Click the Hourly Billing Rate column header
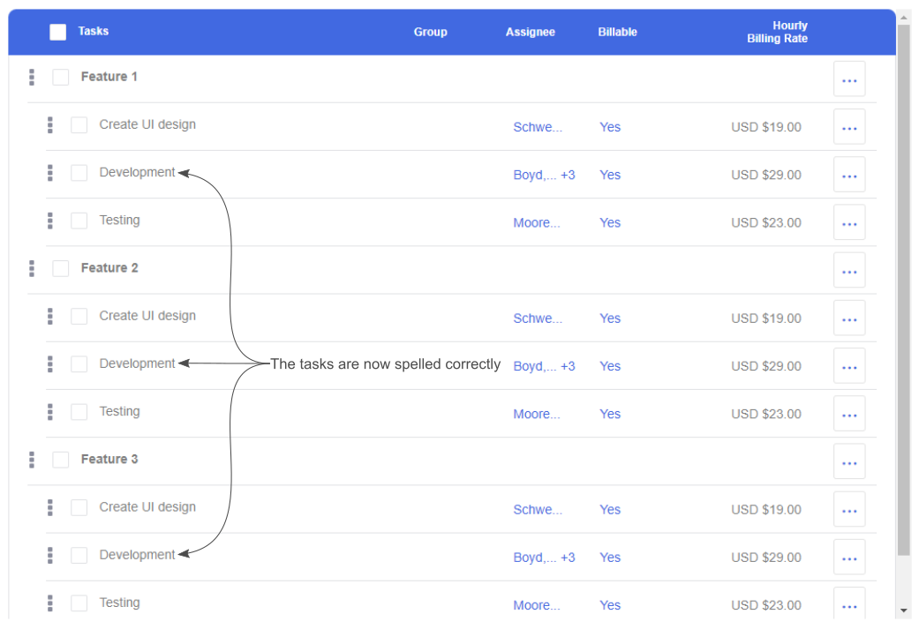919x629 pixels. pos(777,33)
